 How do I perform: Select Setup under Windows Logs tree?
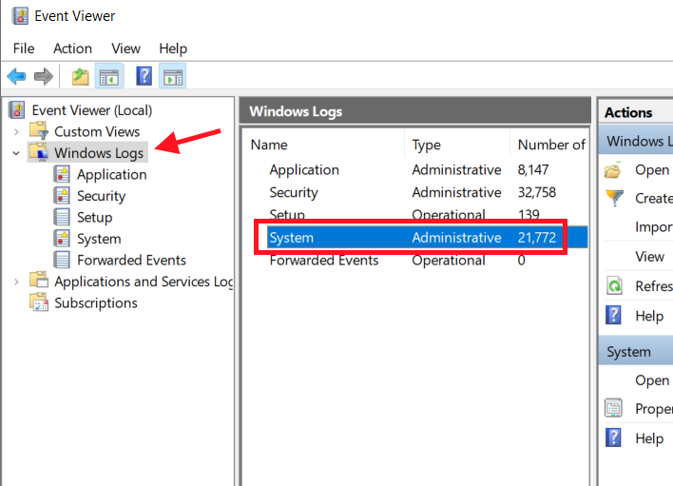pyautogui.click(x=94, y=217)
